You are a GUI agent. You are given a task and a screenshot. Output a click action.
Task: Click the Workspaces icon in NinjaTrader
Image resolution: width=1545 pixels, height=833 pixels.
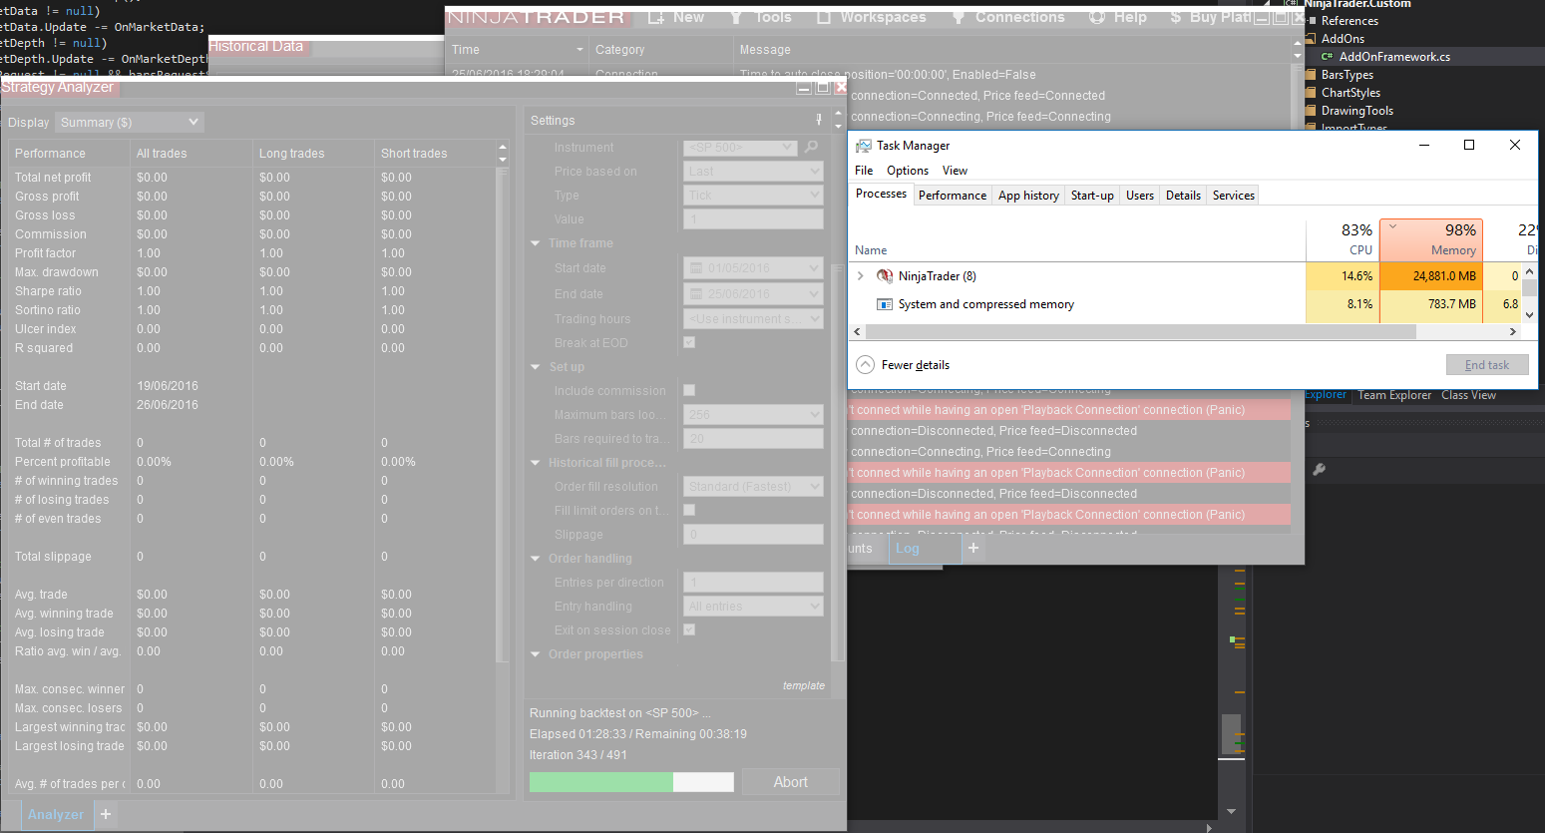point(824,17)
